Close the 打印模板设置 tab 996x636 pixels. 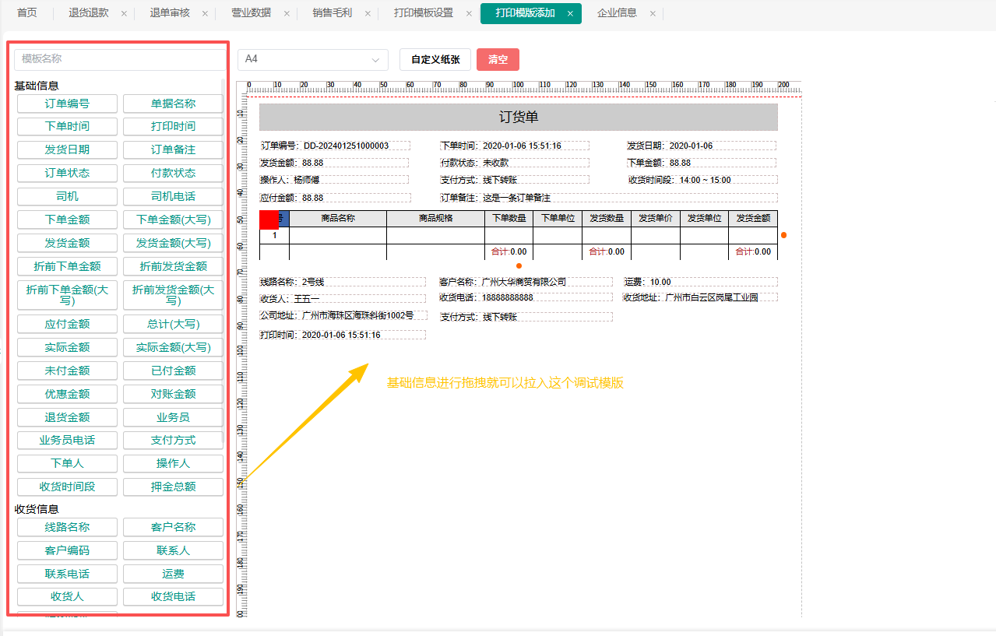point(469,13)
